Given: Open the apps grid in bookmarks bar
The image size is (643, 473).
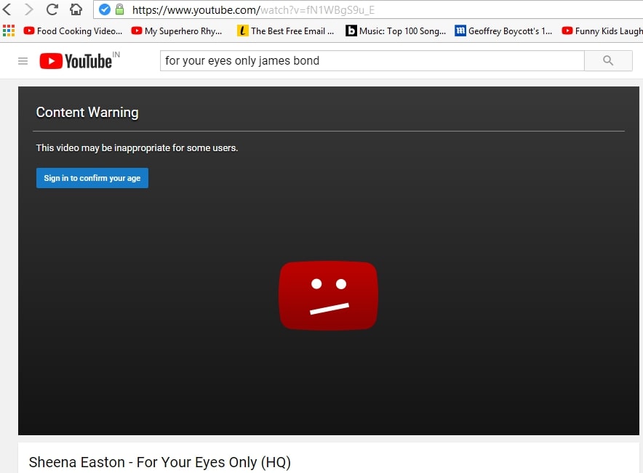Looking at the screenshot, I should [9, 31].
